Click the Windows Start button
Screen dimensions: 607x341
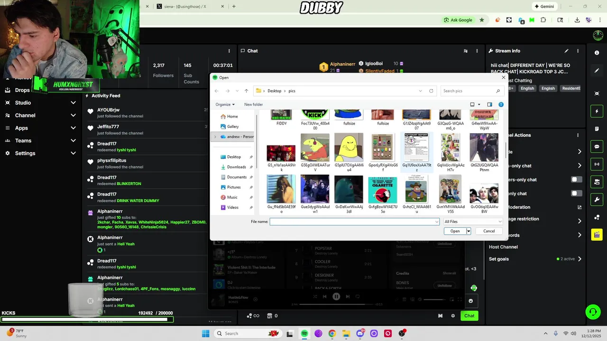(205, 333)
